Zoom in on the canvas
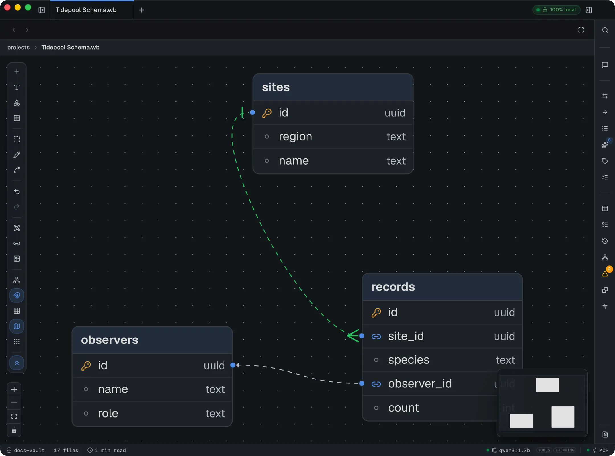This screenshot has width=615, height=456. tap(14, 390)
